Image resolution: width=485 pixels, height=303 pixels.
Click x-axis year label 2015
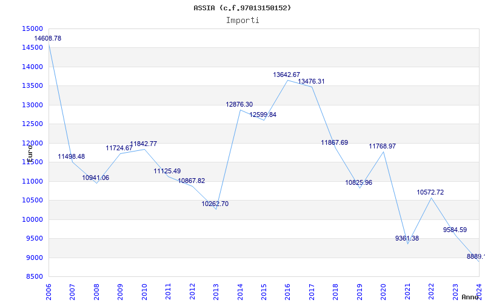tap(264, 292)
